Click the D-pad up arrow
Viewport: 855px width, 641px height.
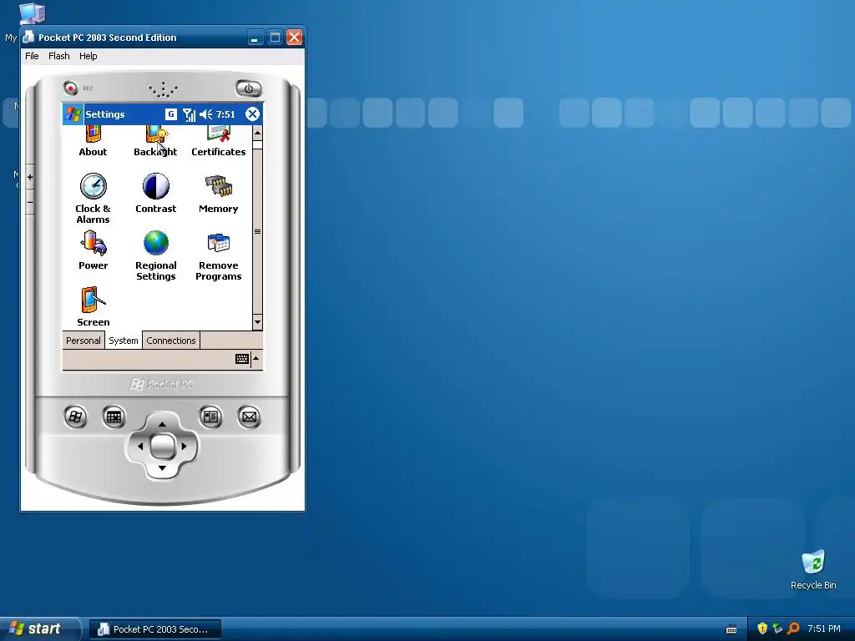coord(162,423)
